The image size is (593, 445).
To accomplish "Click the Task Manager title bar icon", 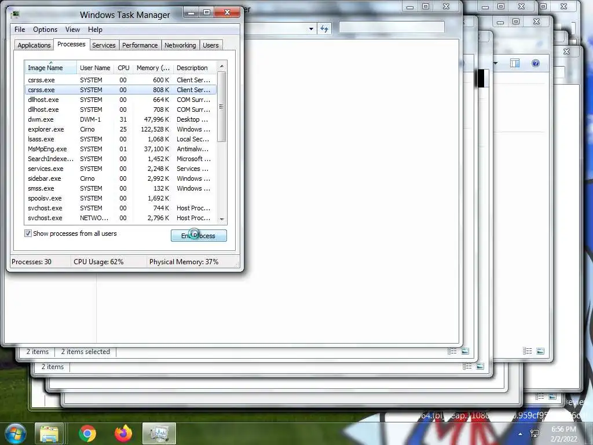I will pyautogui.click(x=15, y=14).
